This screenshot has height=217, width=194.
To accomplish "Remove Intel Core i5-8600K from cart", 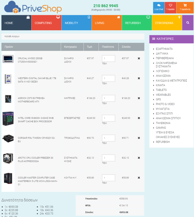I will coord(139,118).
